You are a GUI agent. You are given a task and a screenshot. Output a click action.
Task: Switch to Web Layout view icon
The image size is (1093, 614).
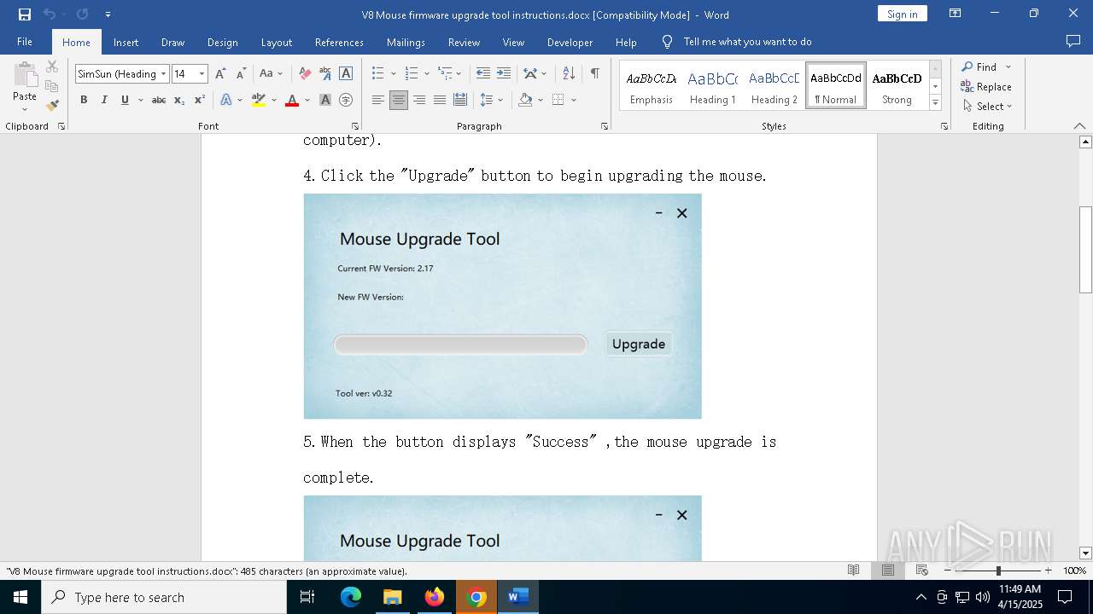(922, 571)
